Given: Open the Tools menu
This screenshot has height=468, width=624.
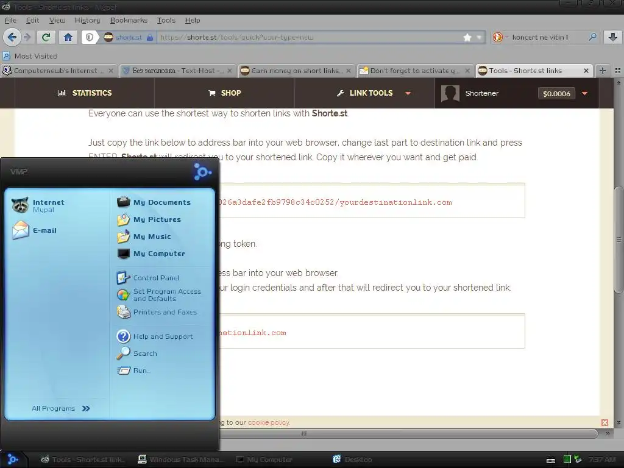Looking at the screenshot, I should coord(166,20).
